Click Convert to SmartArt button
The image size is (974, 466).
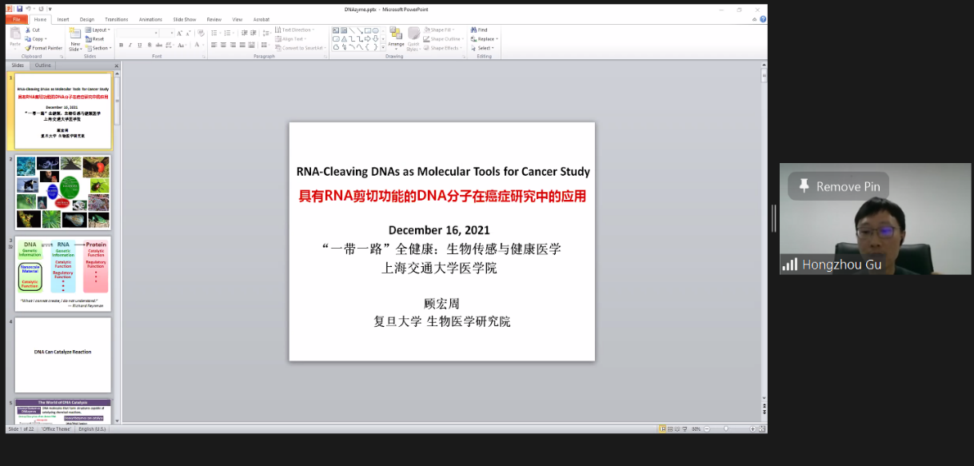299,48
